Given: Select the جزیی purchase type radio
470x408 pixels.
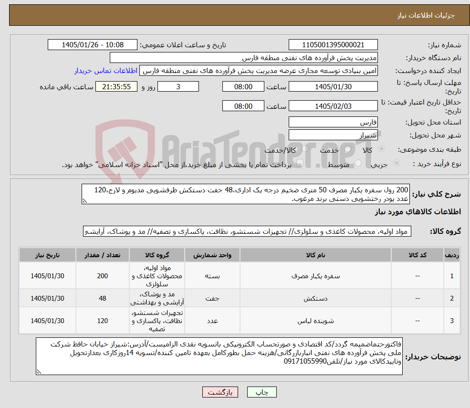Looking at the screenshot, I should 396,163.
